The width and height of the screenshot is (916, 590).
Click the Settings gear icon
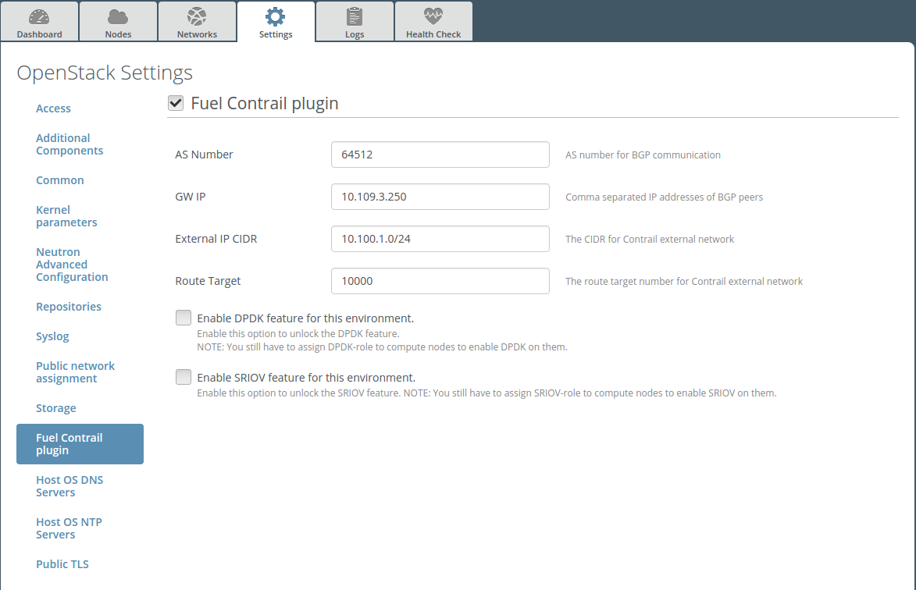(x=276, y=17)
